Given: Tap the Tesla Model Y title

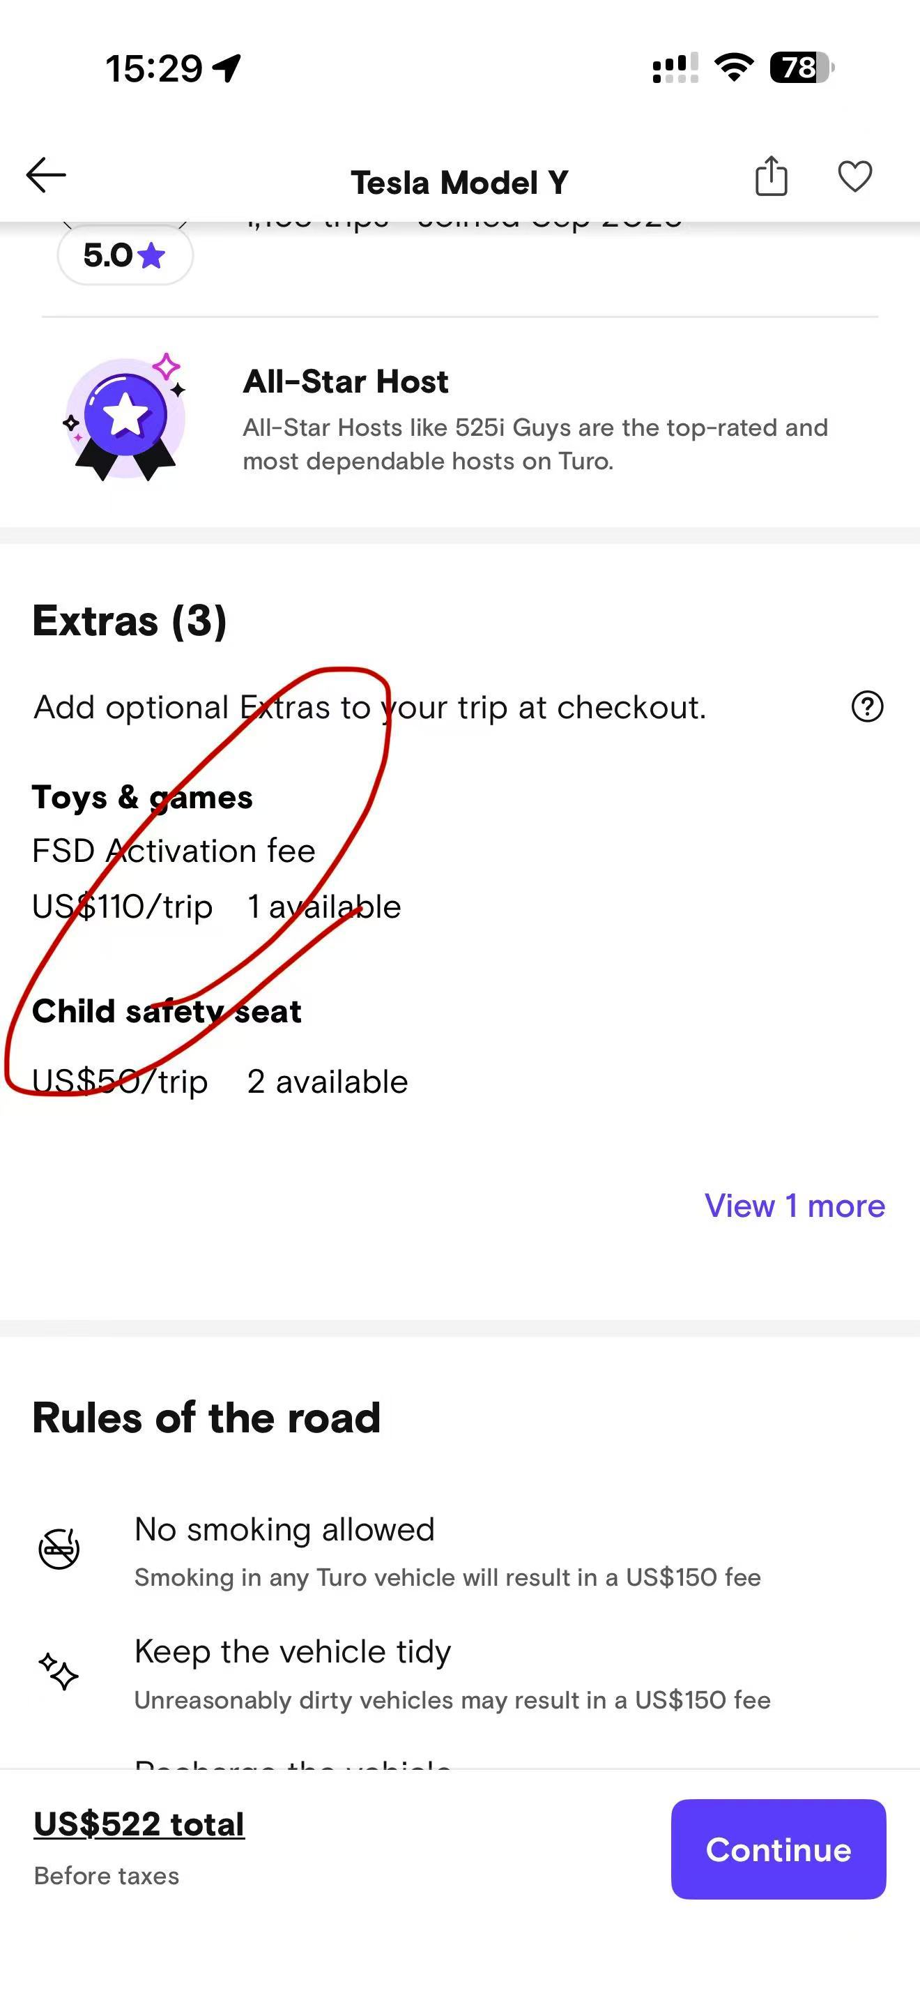Looking at the screenshot, I should (x=459, y=183).
